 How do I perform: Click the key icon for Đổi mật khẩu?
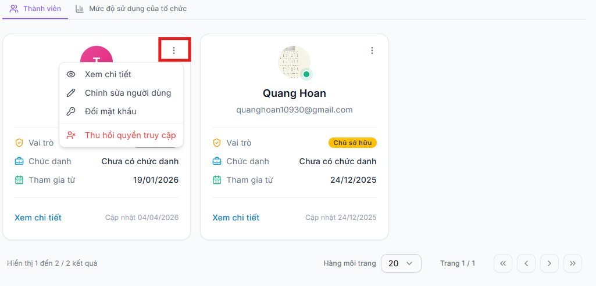[x=71, y=111]
